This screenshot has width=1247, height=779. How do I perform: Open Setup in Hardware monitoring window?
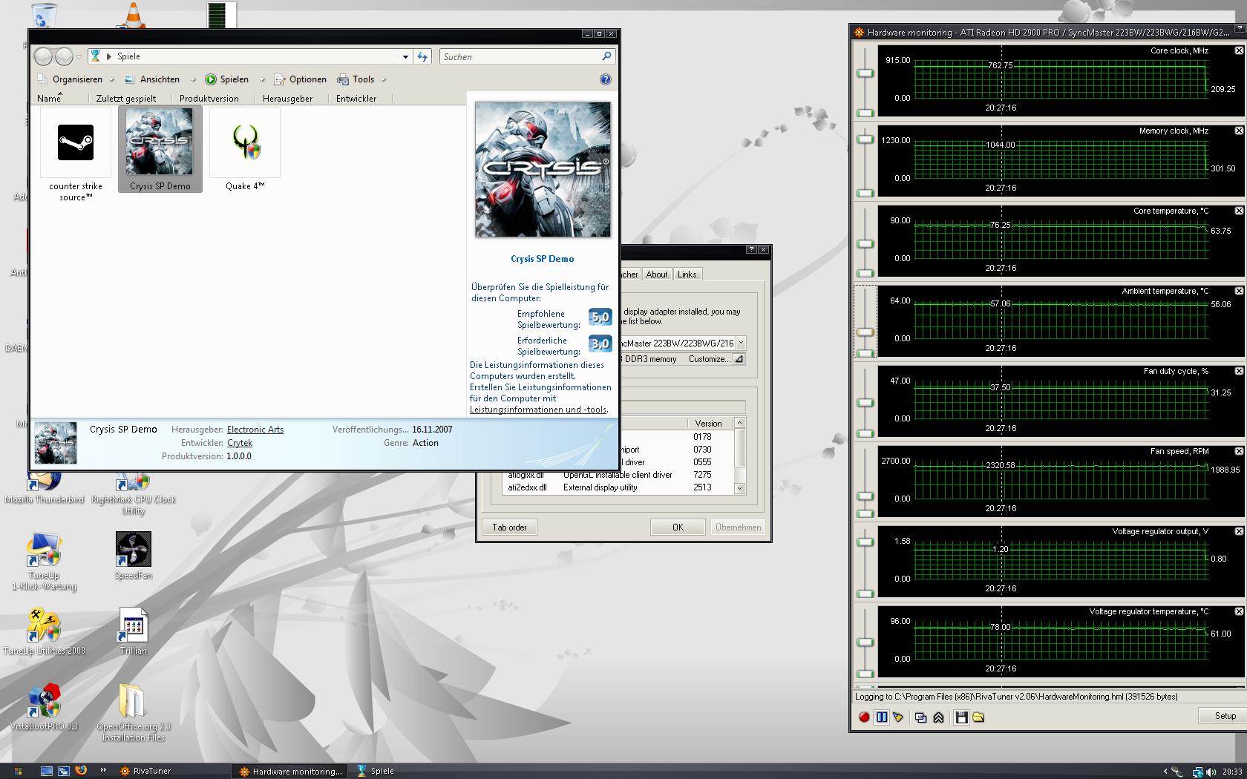1225,716
